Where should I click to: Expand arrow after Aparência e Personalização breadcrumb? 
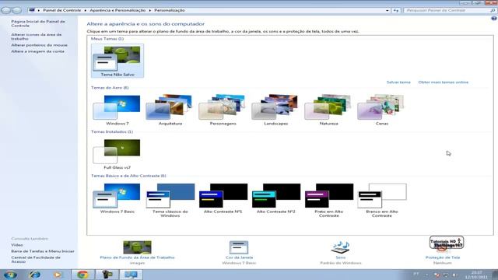tap(150, 10)
